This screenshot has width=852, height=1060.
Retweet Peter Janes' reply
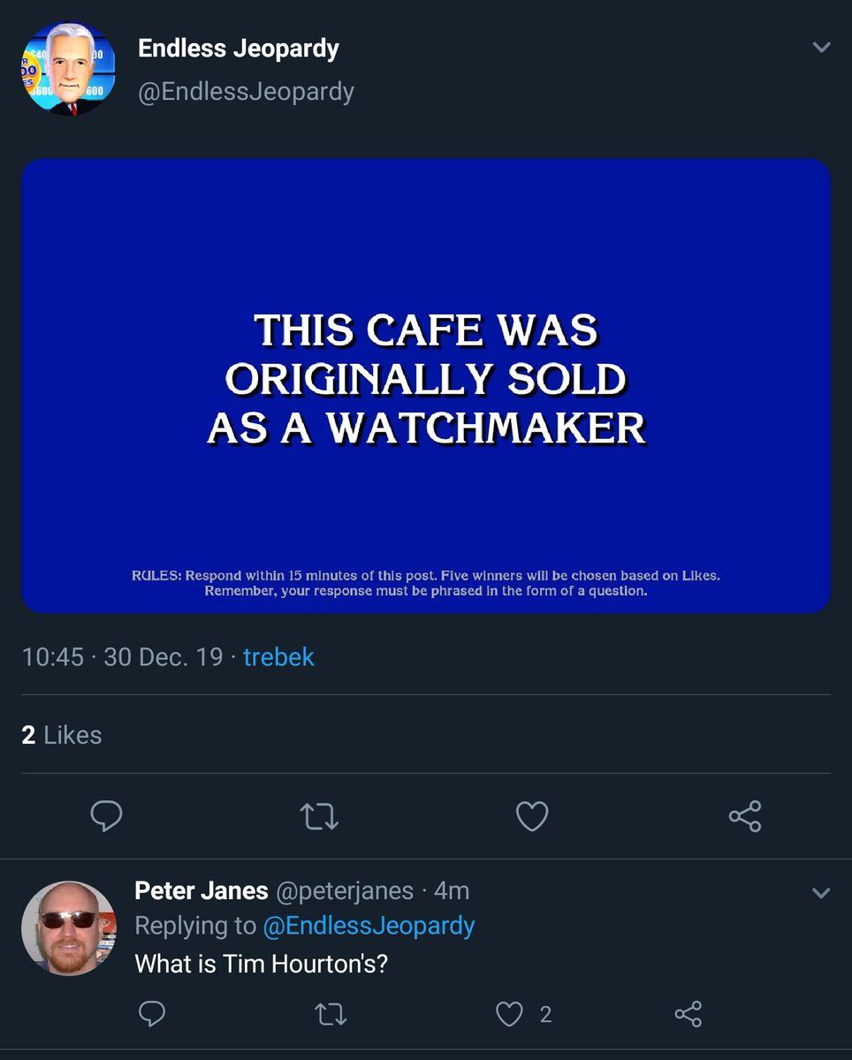click(x=331, y=1014)
